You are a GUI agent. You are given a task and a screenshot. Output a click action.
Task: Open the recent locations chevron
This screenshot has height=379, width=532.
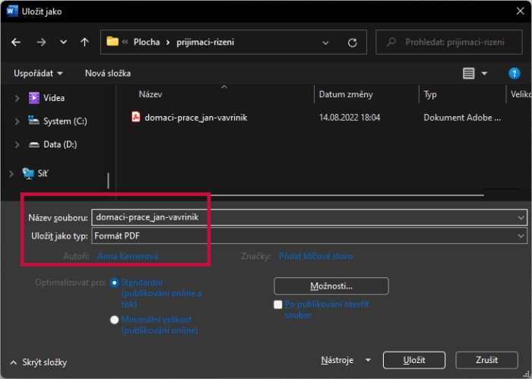click(x=63, y=42)
